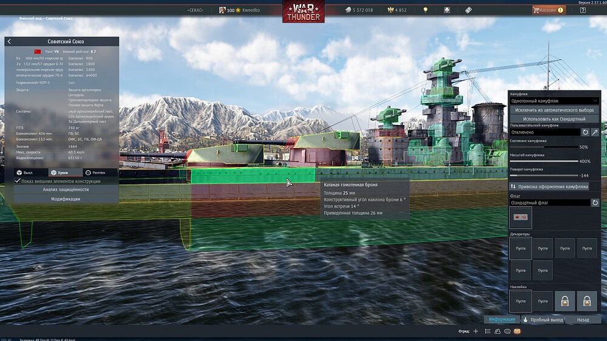Refresh user camouflage with the reload icon

click(x=585, y=132)
